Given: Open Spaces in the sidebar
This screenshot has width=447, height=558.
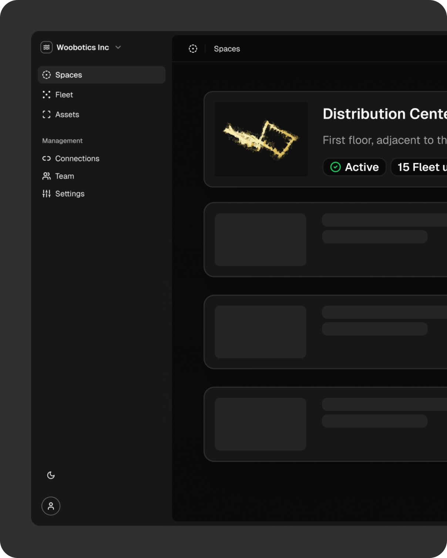Looking at the screenshot, I should (69, 75).
